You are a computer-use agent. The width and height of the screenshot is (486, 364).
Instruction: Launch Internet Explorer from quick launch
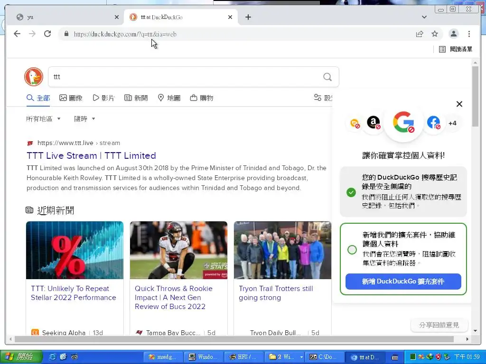click(53, 357)
